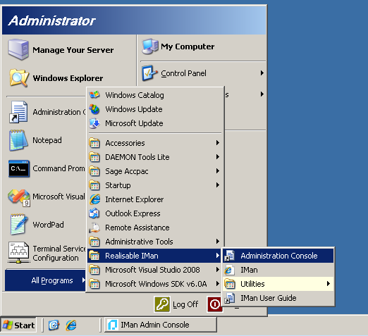The height and width of the screenshot is (336, 368).
Task: Expand Microsoft Windows SDK v6.0A arrow
Action: (x=218, y=284)
